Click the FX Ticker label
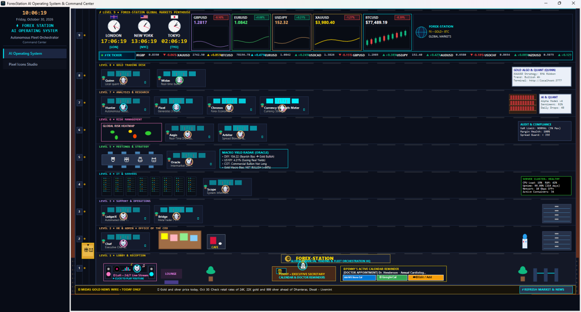581x312 pixels. [117, 56]
